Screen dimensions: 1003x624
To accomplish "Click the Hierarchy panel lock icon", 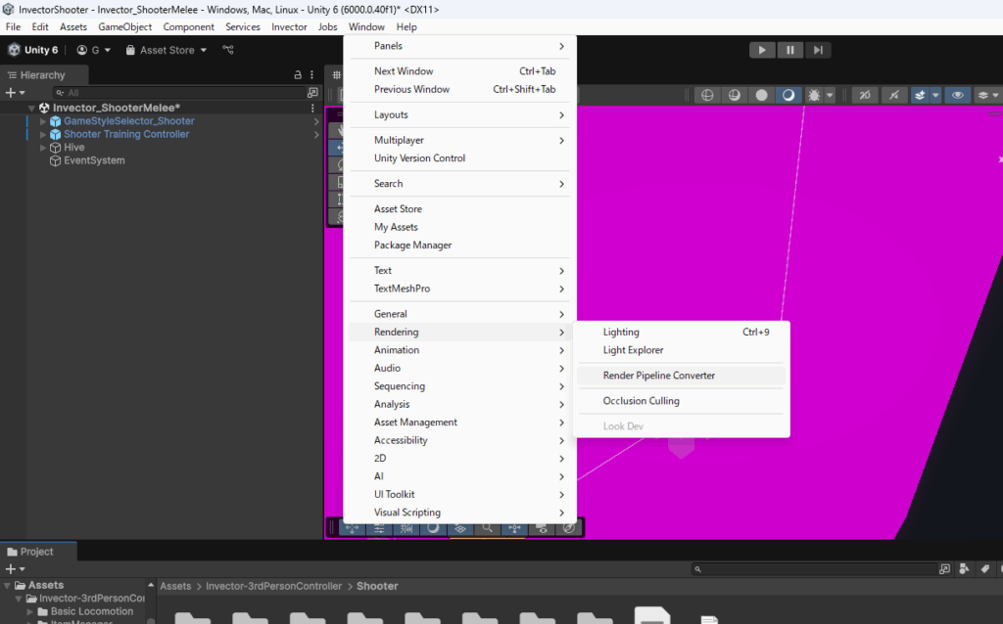I will click(298, 75).
